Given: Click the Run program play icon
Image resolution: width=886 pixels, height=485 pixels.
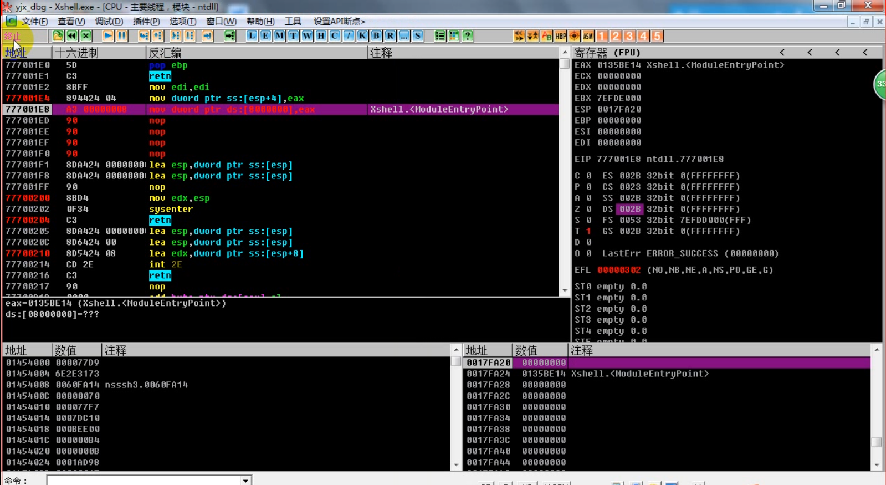Looking at the screenshot, I should (108, 36).
